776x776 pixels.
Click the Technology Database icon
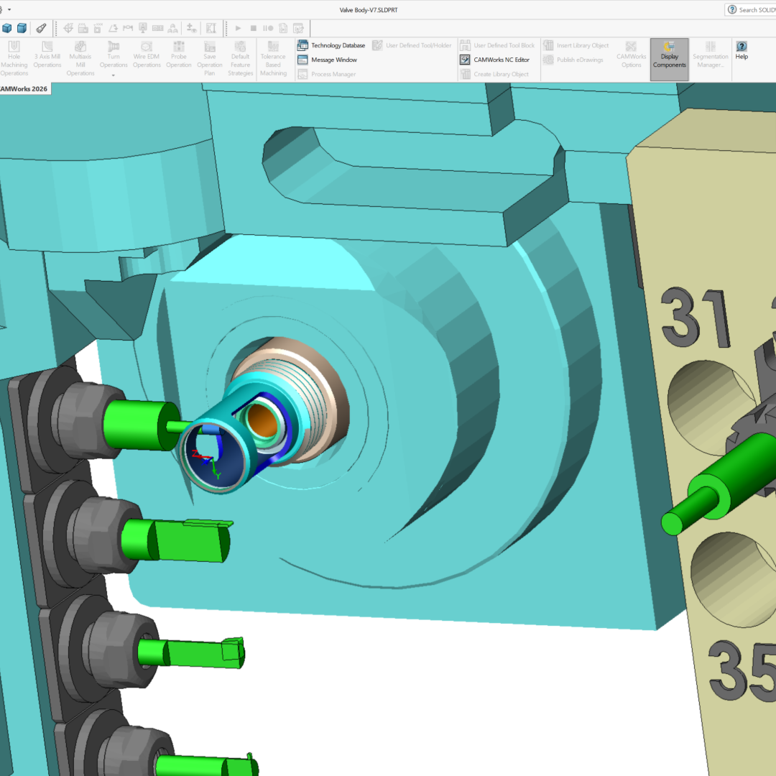click(302, 45)
